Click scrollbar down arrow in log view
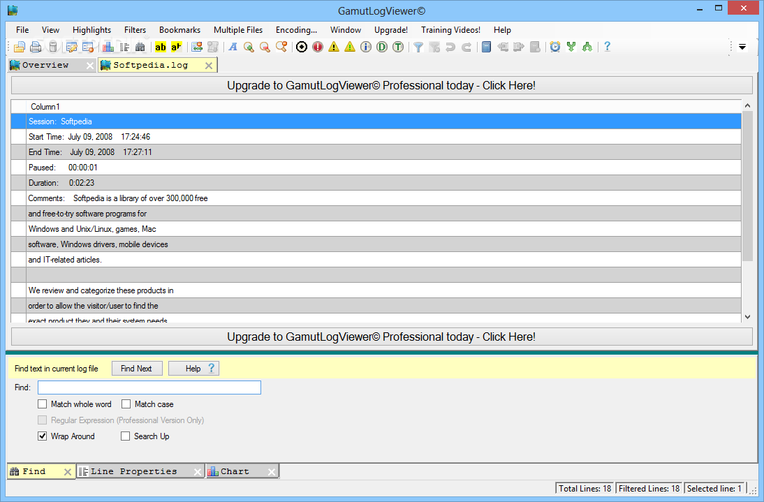Screen dimensions: 764x502 pos(748,317)
